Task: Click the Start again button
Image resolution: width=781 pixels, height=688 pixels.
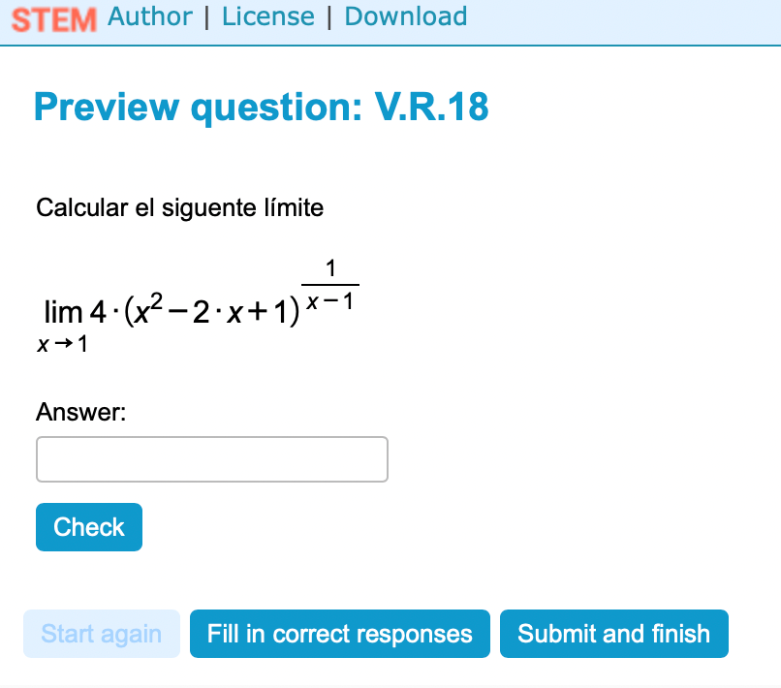Action: tap(102, 634)
